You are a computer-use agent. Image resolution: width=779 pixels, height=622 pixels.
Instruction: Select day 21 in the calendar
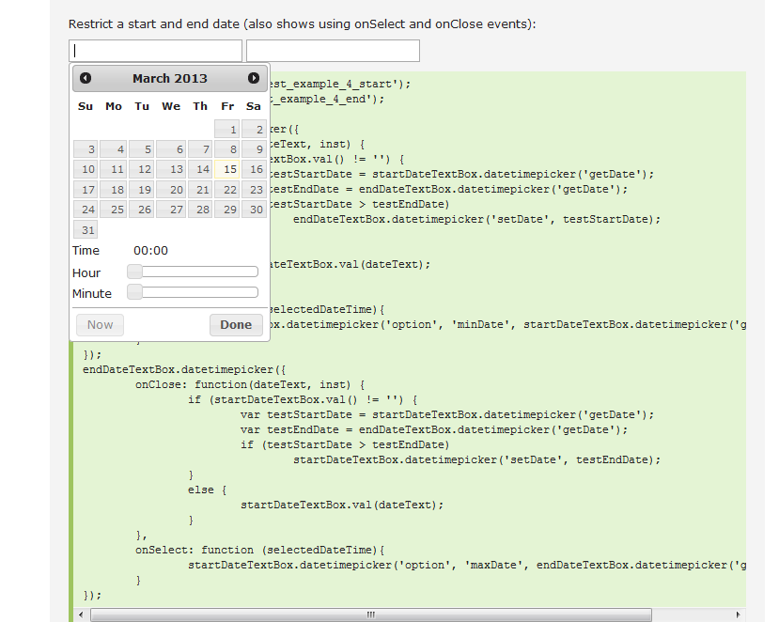coord(200,189)
